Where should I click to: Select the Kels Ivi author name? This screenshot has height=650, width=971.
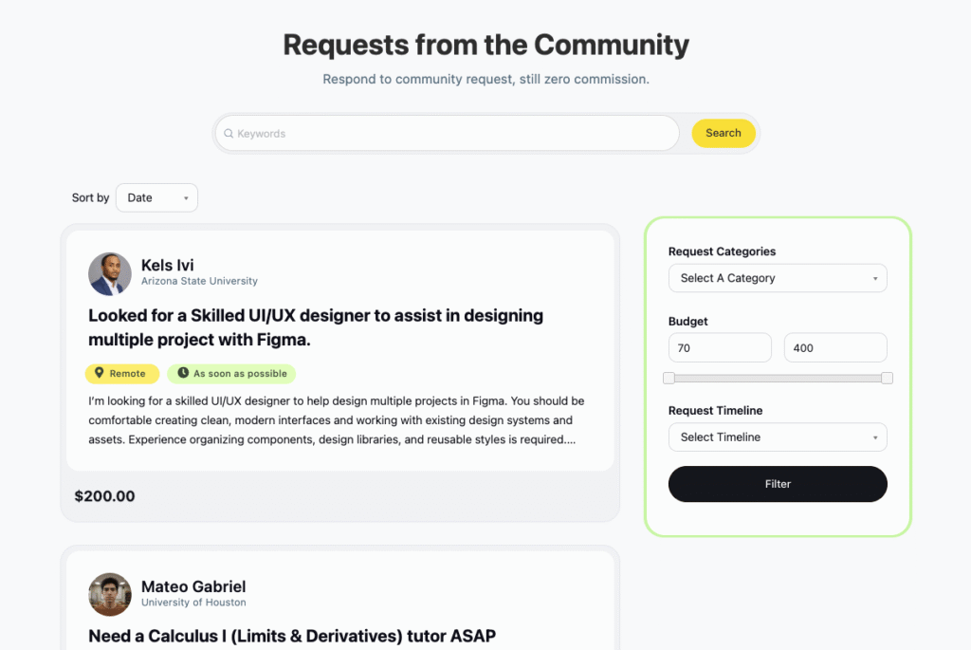pyautogui.click(x=168, y=265)
